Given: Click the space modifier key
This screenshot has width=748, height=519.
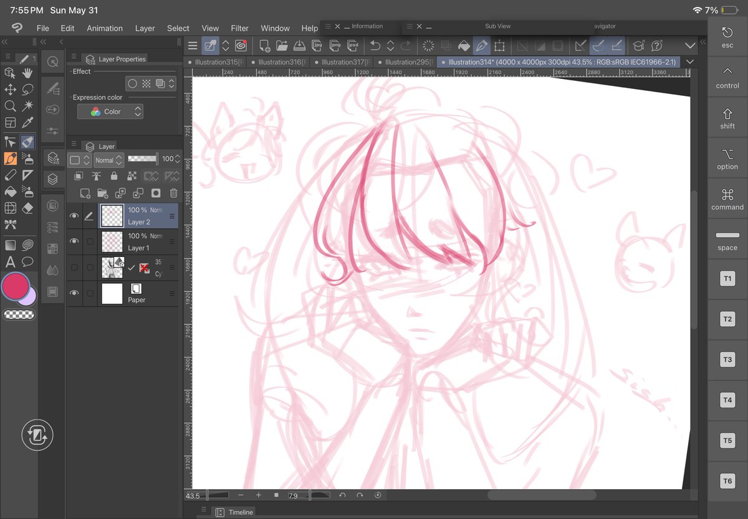Looking at the screenshot, I should tap(727, 240).
